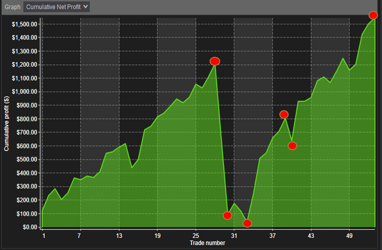382x250 pixels.
Task: Click trade number 19 on x-axis
Action: (157, 236)
